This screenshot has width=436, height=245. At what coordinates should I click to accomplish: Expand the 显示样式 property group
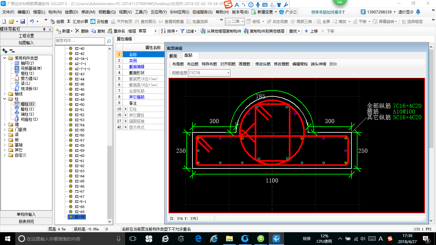(x=125, y=127)
